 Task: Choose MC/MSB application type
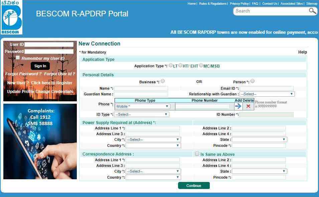201,66
